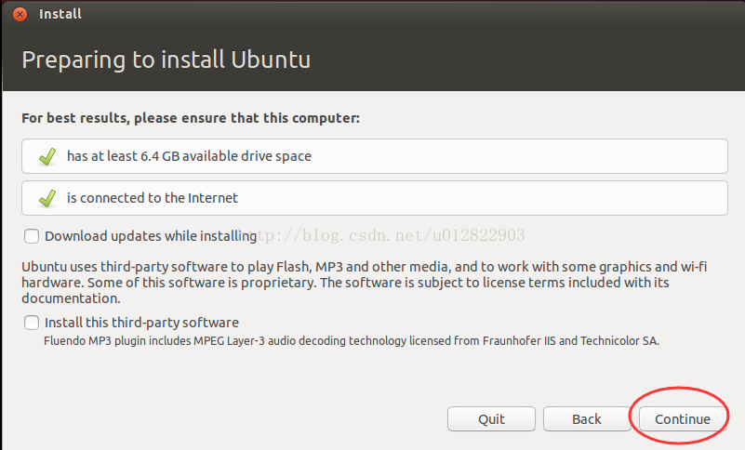
Task: Click the green checkmark beside drive space
Action: point(47,156)
